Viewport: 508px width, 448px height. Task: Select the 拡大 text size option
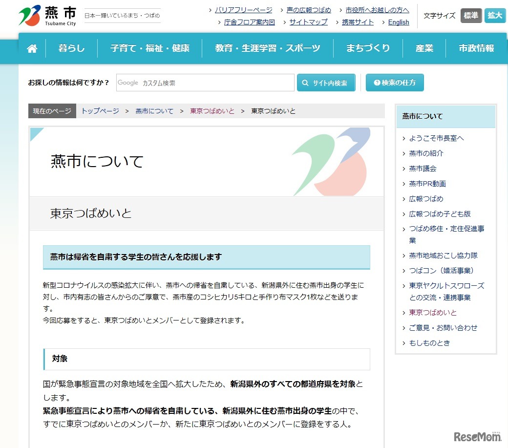[x=495, y=16]
